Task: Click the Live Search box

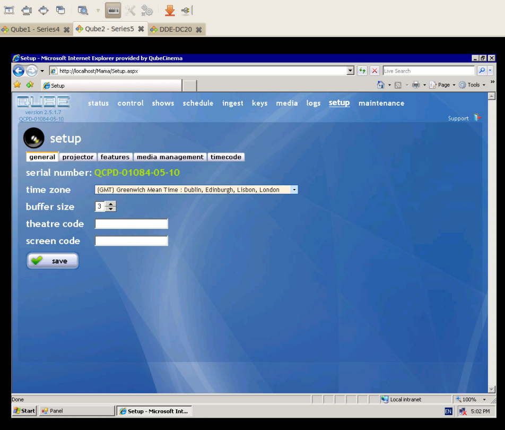Action: 429,71
